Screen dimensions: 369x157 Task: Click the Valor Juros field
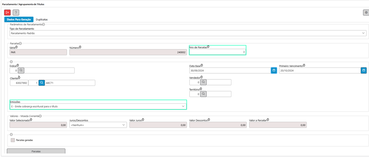click(x=158, y=125)
